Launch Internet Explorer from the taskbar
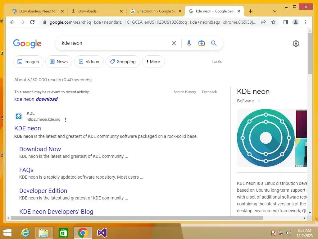This screenshot has height=239, width=318. pyautogui.click(x=25, y=232)
